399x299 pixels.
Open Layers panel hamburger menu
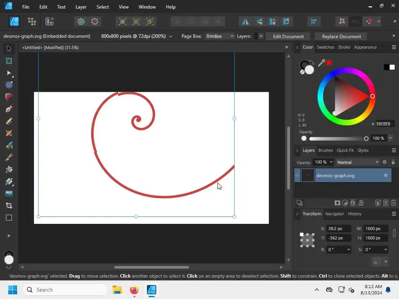(394, 150)
